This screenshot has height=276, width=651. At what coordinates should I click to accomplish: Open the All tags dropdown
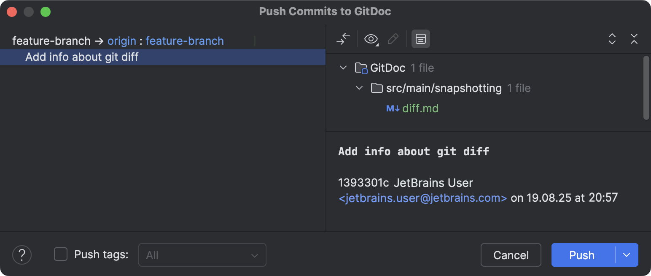[x=202, y=255]
